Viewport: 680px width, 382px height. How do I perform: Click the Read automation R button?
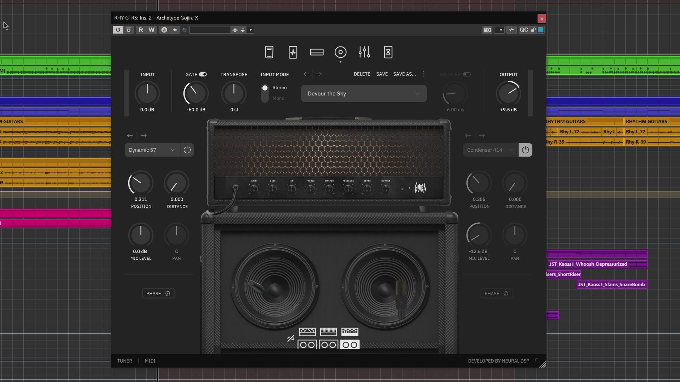141,30
